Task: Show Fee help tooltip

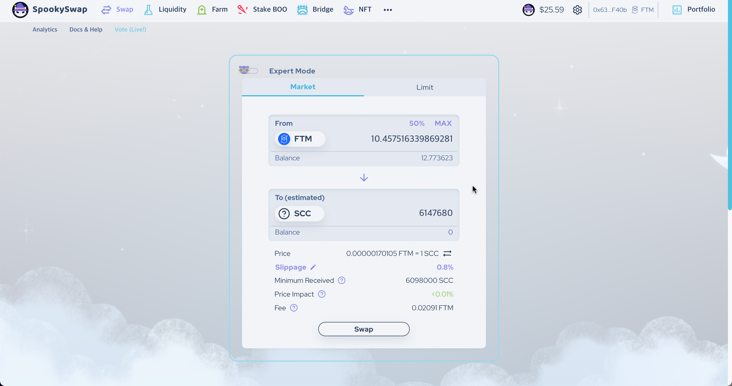Action: tap(294, 308)
